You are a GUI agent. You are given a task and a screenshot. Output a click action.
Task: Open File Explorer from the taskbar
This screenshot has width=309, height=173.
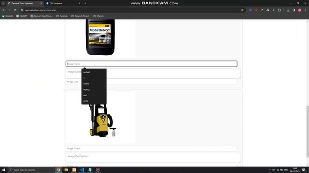[66, 170]
